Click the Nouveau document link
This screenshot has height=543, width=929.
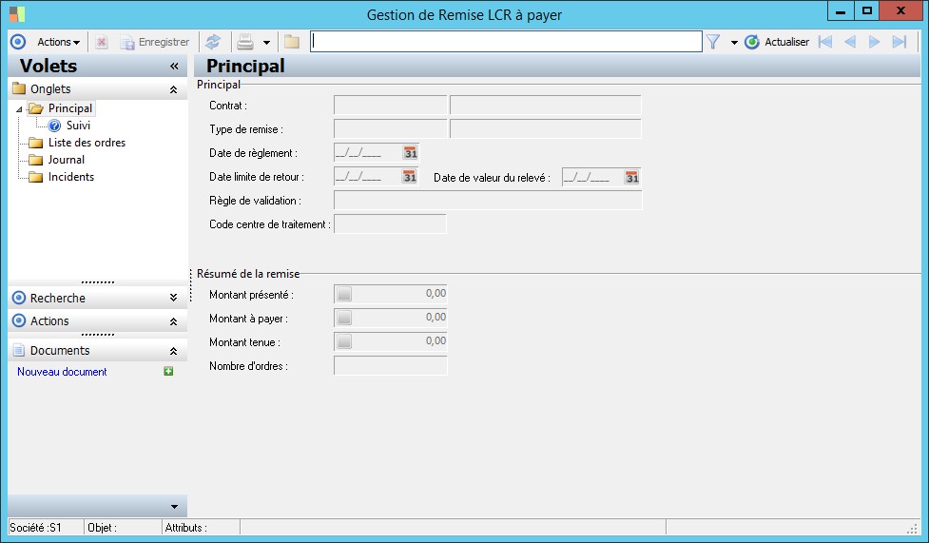coord(62,372)
